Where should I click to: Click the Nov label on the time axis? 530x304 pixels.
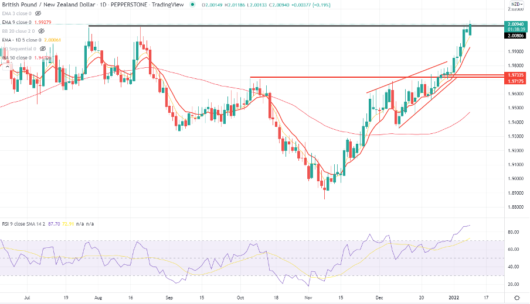[308, 298]
